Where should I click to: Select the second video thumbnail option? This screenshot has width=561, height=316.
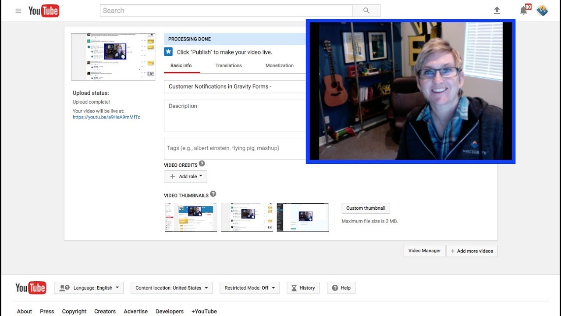coord(247,217)
